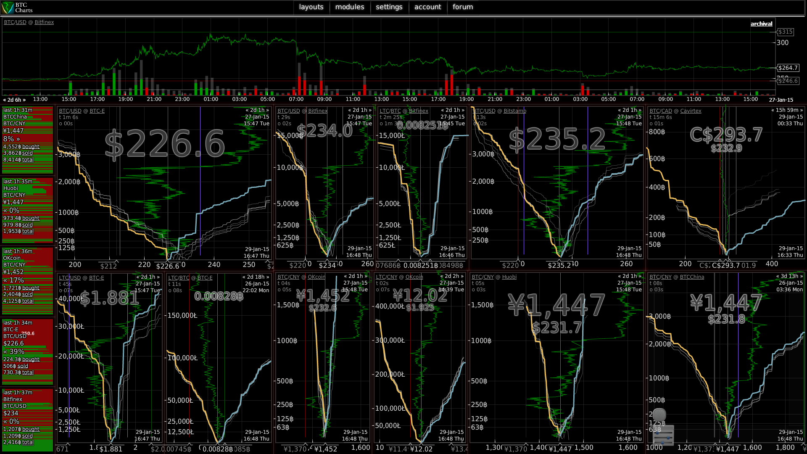Open the forum menu item
The height and width of the screenshot is (454, 807).
coord(463,7)
